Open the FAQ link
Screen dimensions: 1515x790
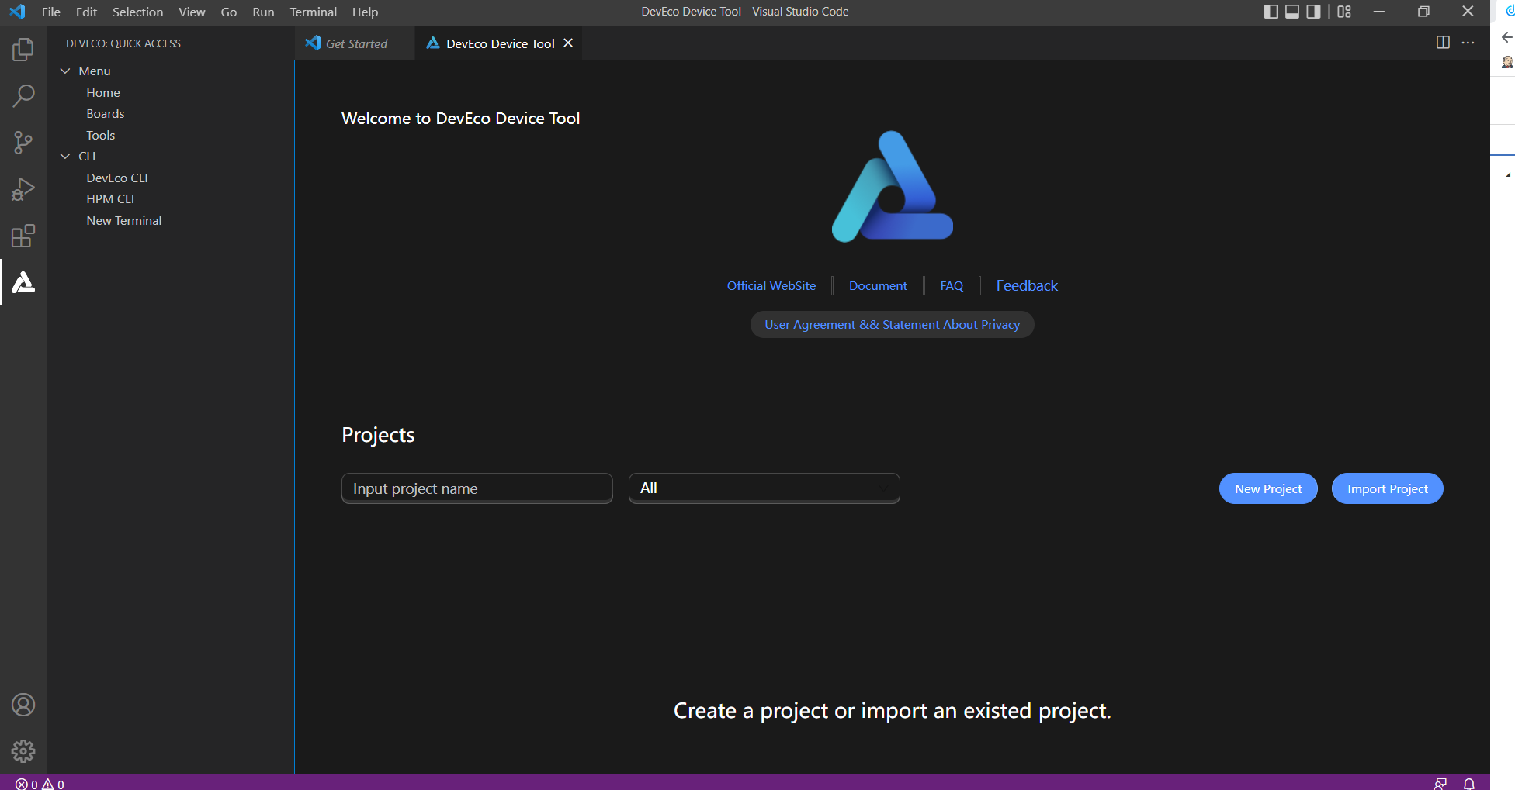952,285
